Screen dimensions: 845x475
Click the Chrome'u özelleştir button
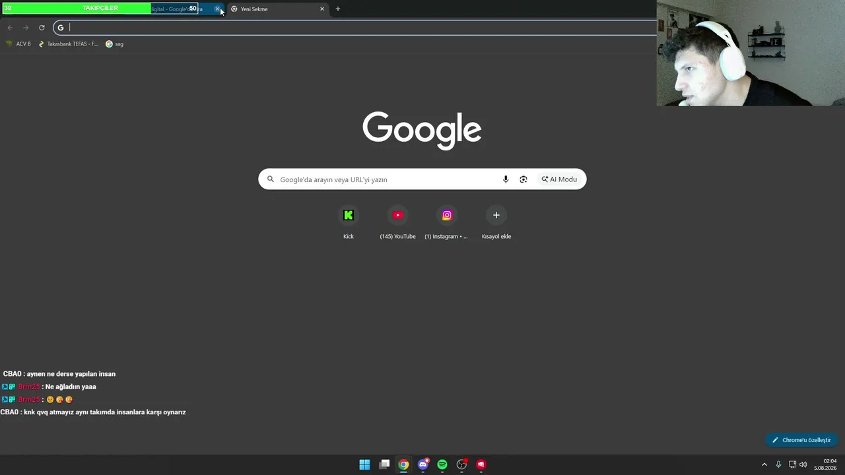(801, 440)
